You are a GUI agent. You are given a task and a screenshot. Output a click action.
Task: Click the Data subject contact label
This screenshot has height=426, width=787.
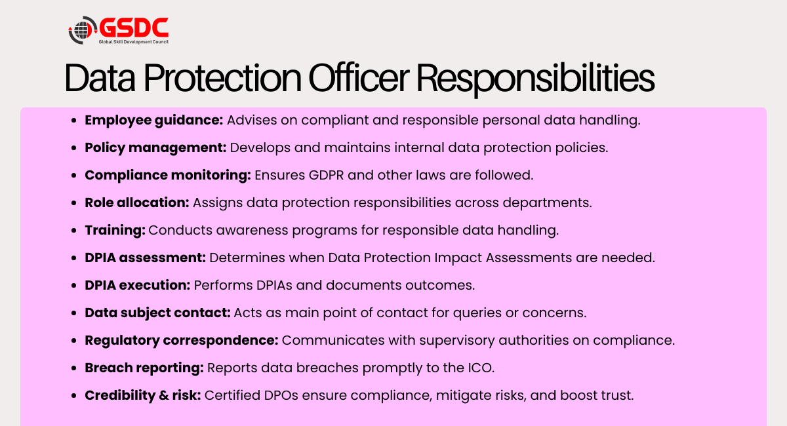157,313
